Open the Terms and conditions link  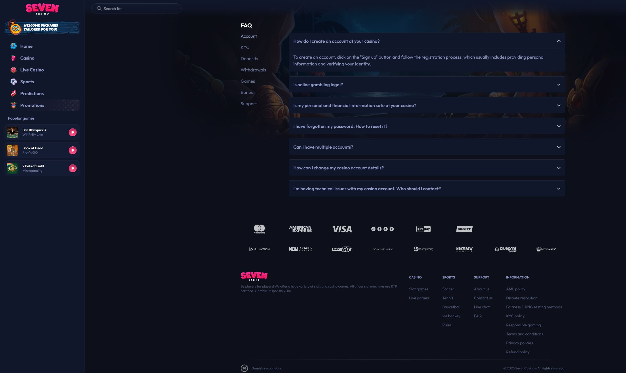click(x=524, y=334)
